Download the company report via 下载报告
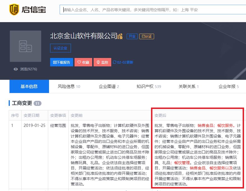 pos(62,62)
